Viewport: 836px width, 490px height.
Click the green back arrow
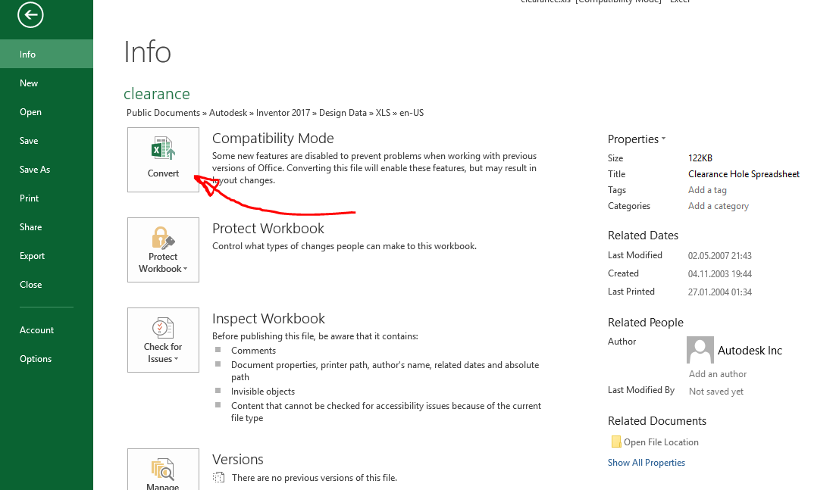tap(30, 14)
